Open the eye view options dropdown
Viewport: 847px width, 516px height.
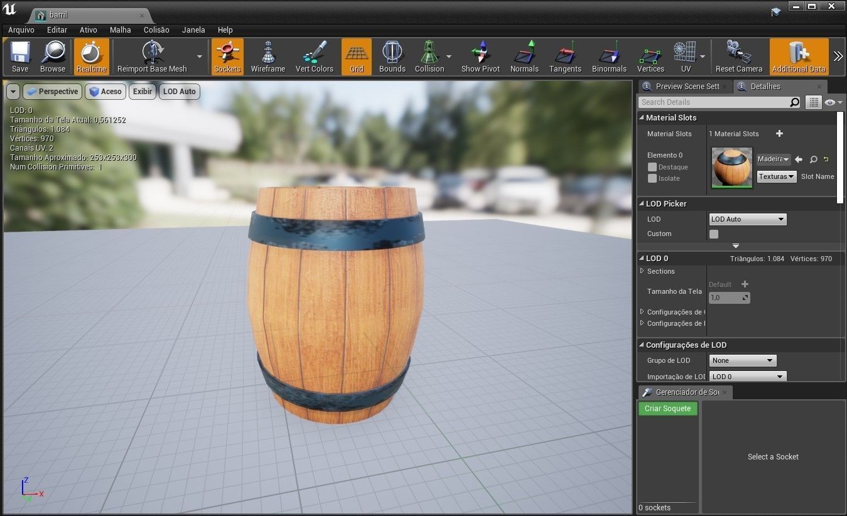(834, 102)
